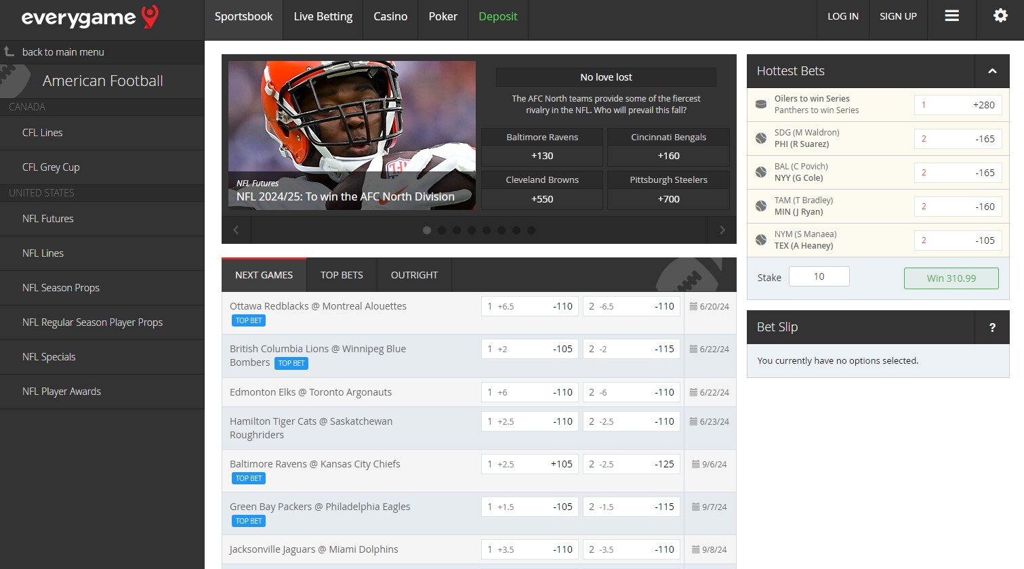Select the +130 odds for Baltimore Ravens

(541, 156)
